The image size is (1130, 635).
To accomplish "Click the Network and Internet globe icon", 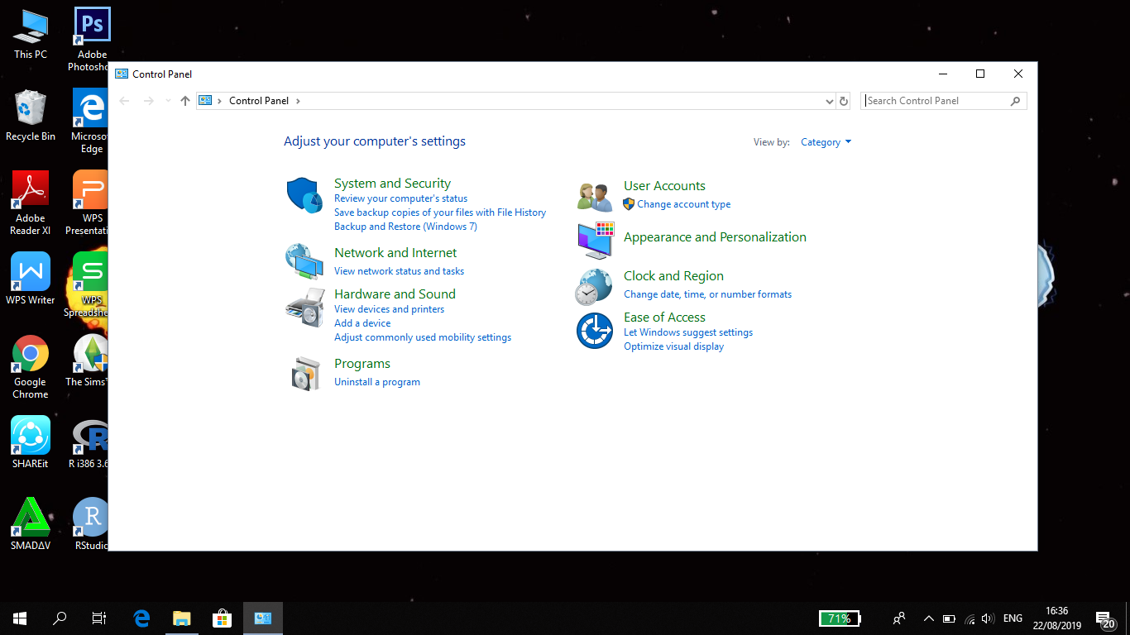I will [304, 261].
